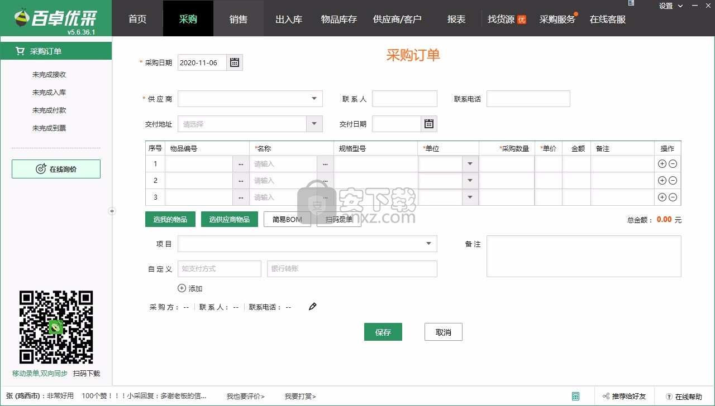Click the remove-row minus icon in row 1

click(x=673, y=164)
